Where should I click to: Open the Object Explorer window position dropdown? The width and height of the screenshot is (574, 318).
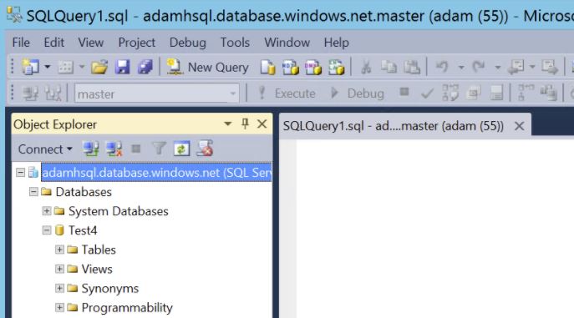click(228, 124)
